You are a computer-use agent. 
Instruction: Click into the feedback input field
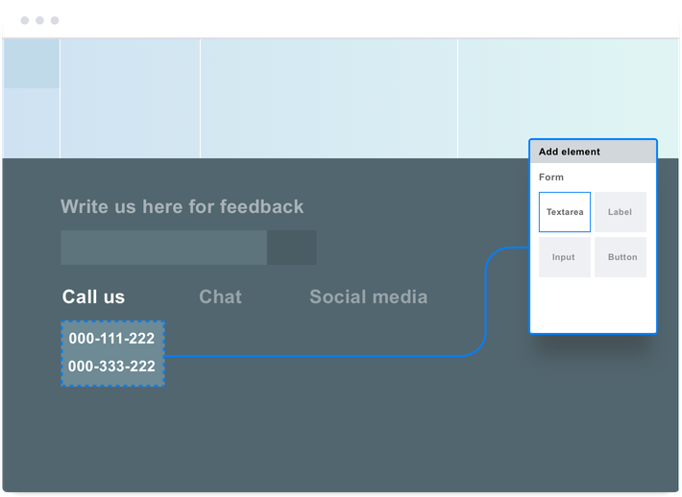point(164,248)
